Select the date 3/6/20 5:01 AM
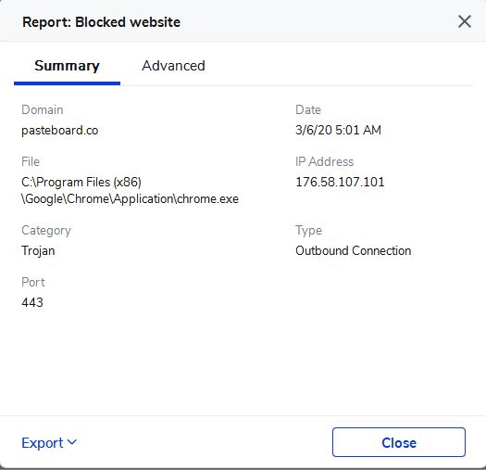 [338, 130]
